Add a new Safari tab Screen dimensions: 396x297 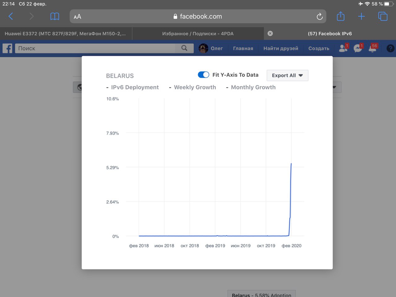coord(361,16)
